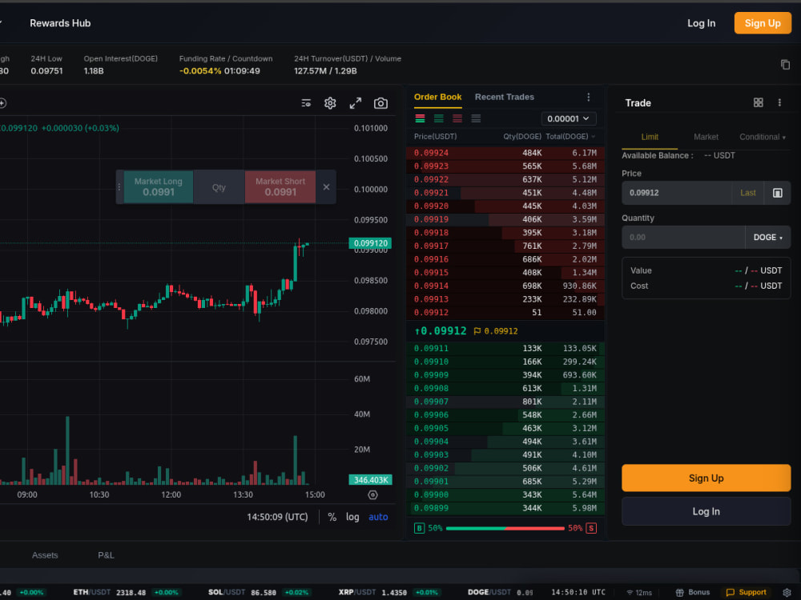Click the S sell ratio badge

[591, 528]
